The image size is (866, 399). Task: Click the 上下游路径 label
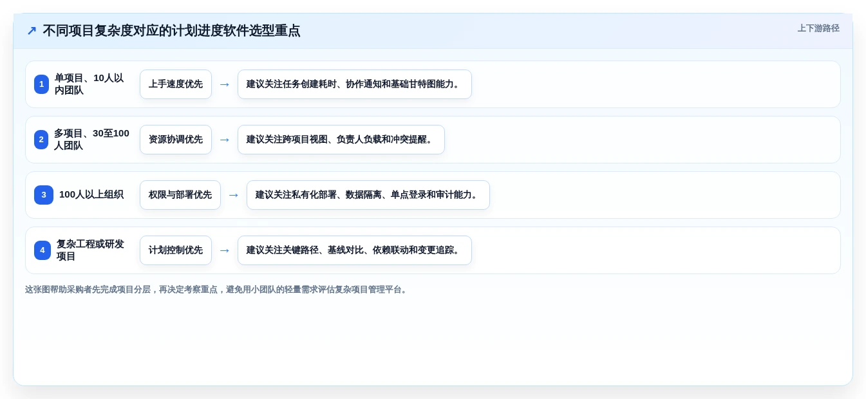coord(818,28)
